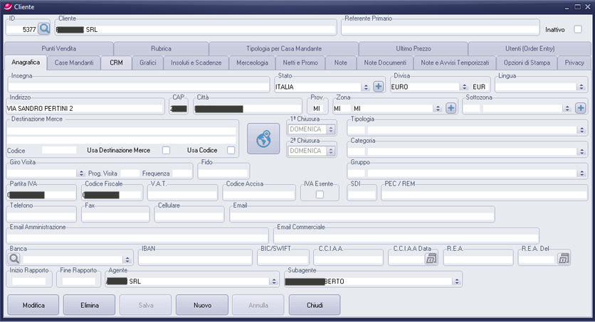This screenshot has height=322, width=595.
Task: Enable the Usa Destinazione Merce checkbox
Action: [166, 151]
